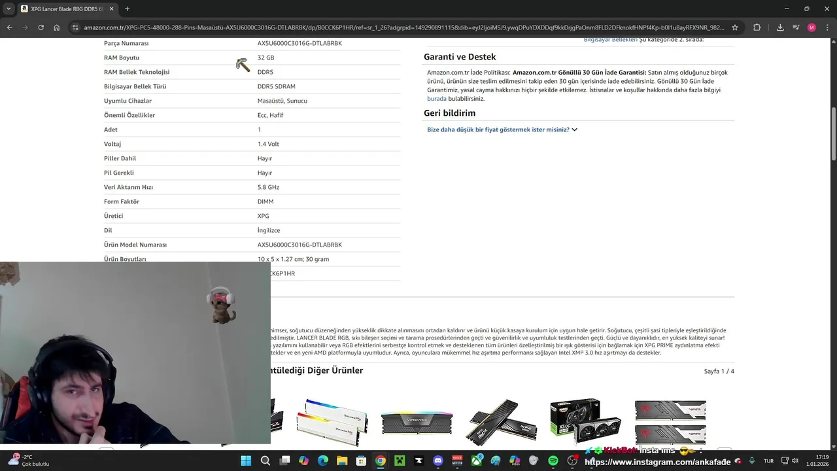Click the 'Ecc, Hafif' features value

coord(270,115)
